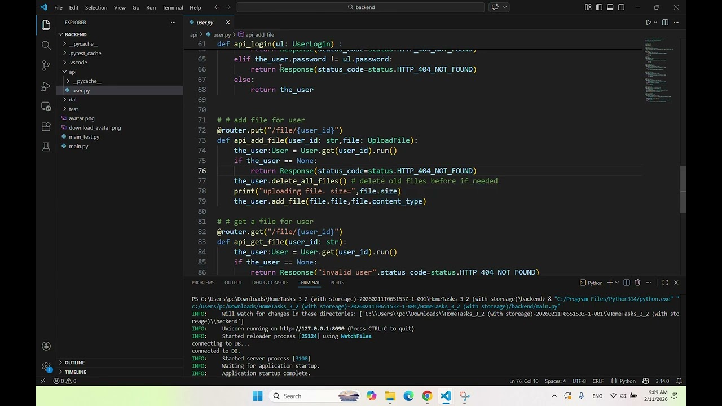Open the Selection menu
Screen dimensions: 722x406
[x=96, y=7]
